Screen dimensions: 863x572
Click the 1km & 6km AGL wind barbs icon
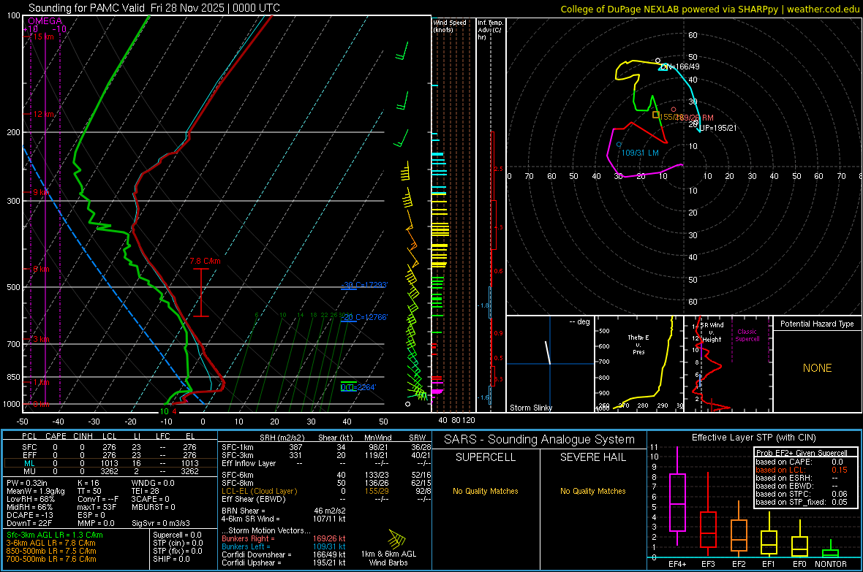pyautogui.click(x=396, y=538)
